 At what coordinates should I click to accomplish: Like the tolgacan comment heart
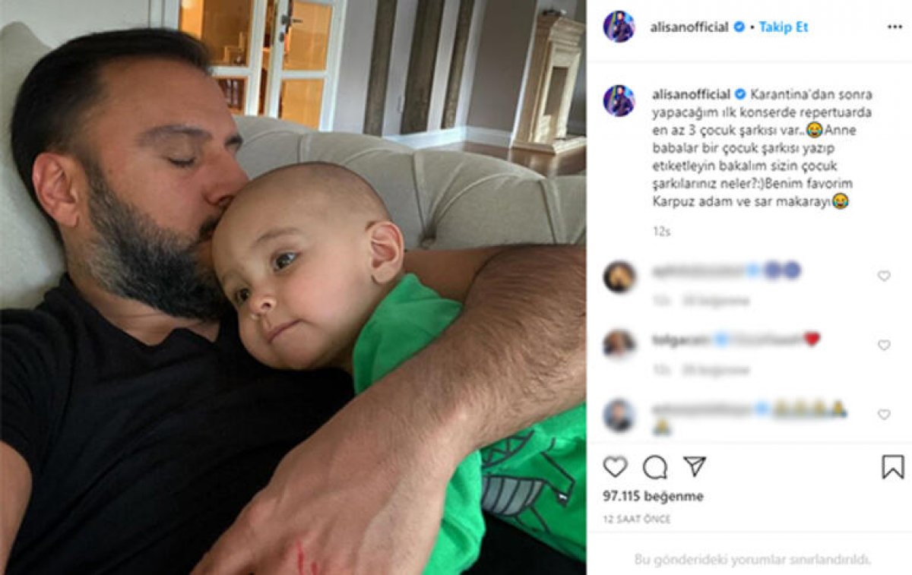tap(884, 346)
